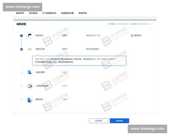
Task: Click the 创建时间 creation time text
Action: [x=142, y=24]
